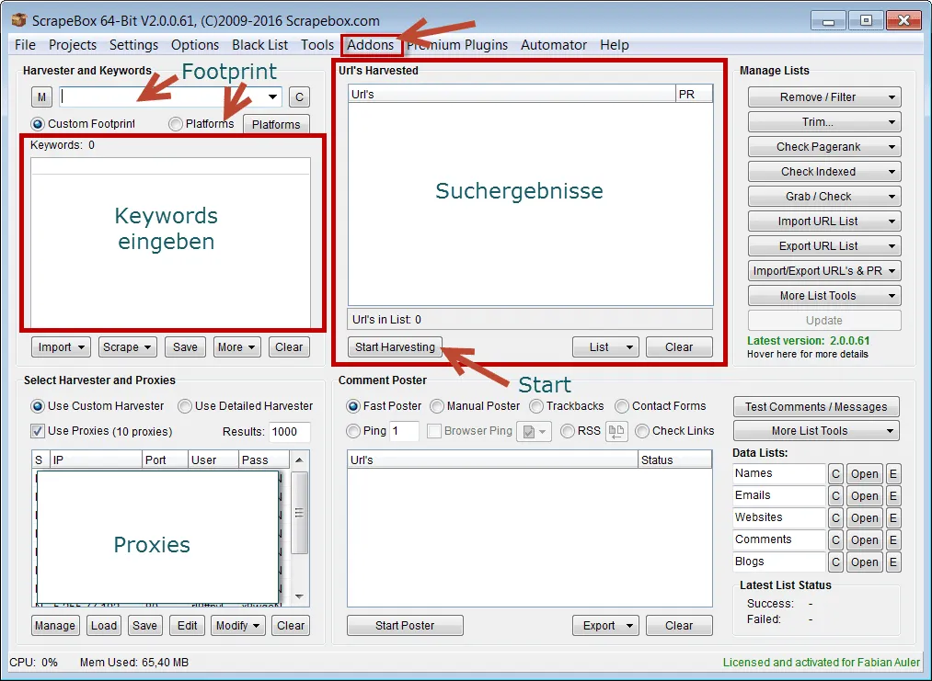Open the Browser Ping icon dropdown

[x=534, y=431]
